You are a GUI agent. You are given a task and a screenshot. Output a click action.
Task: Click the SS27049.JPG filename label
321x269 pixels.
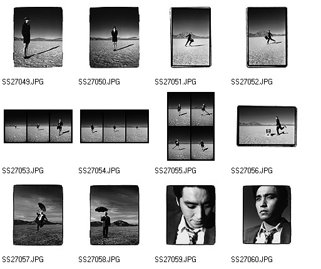pos(23,82)
